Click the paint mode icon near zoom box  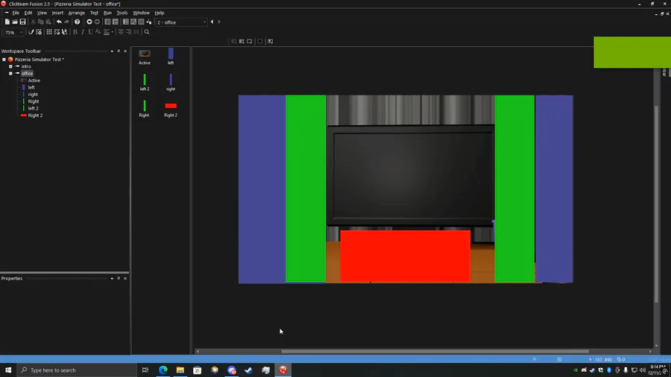[31, 32]
